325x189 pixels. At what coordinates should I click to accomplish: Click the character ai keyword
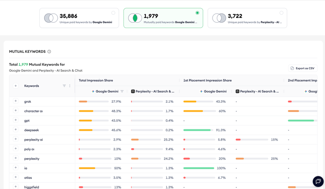pyautogui.click(x=33, y=111)
